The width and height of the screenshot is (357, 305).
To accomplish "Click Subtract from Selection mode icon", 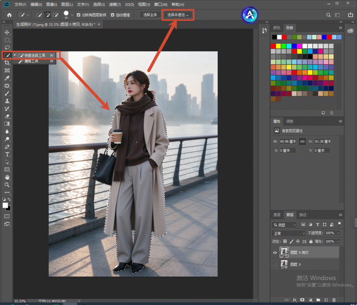I will coord(55,15).
